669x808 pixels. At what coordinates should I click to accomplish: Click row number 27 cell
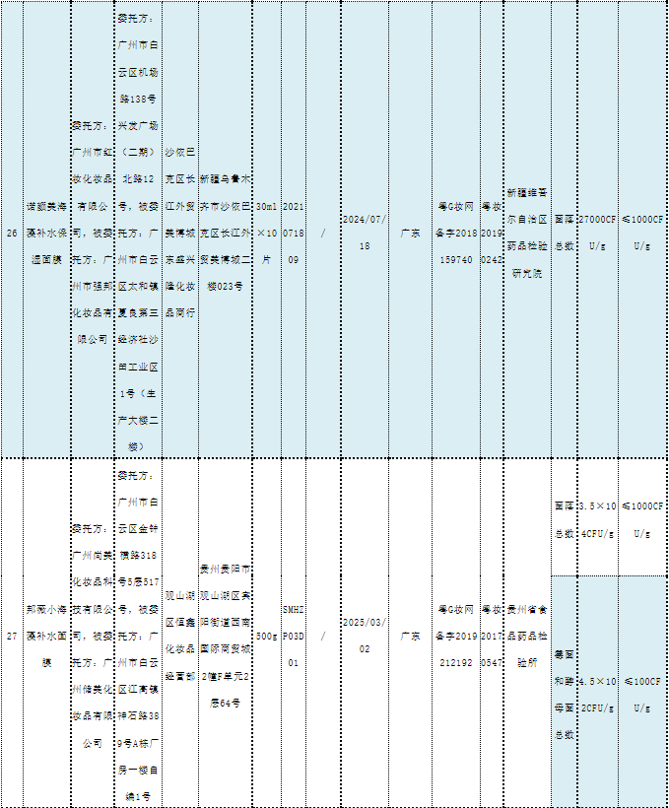tap(12, 638)
